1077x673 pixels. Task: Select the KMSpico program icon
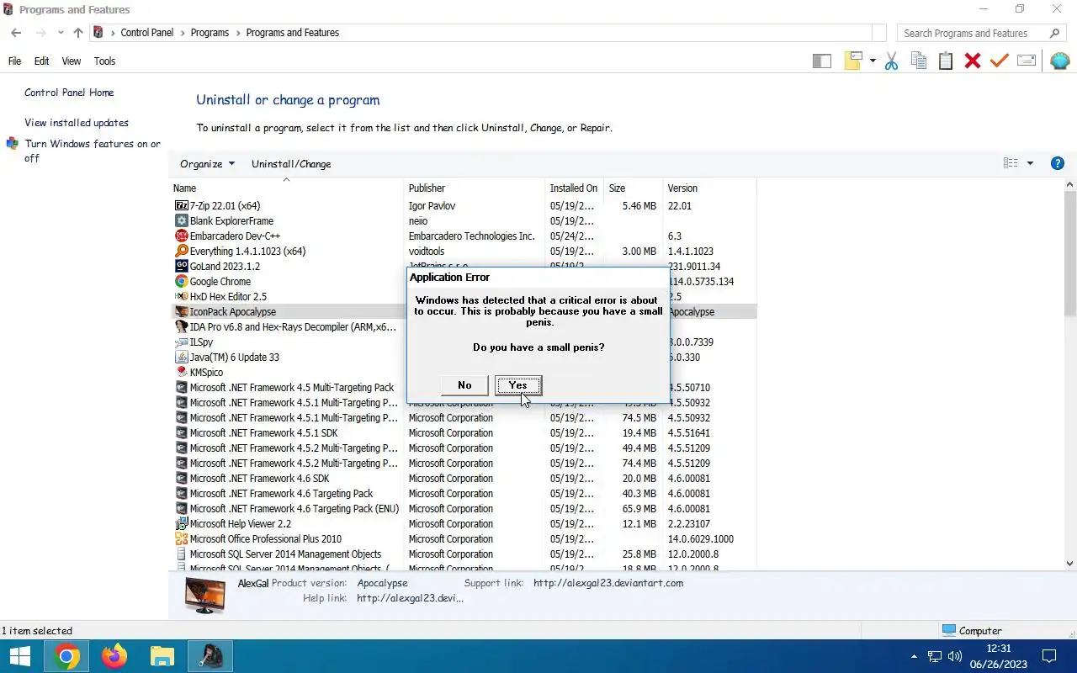[181, 372]
